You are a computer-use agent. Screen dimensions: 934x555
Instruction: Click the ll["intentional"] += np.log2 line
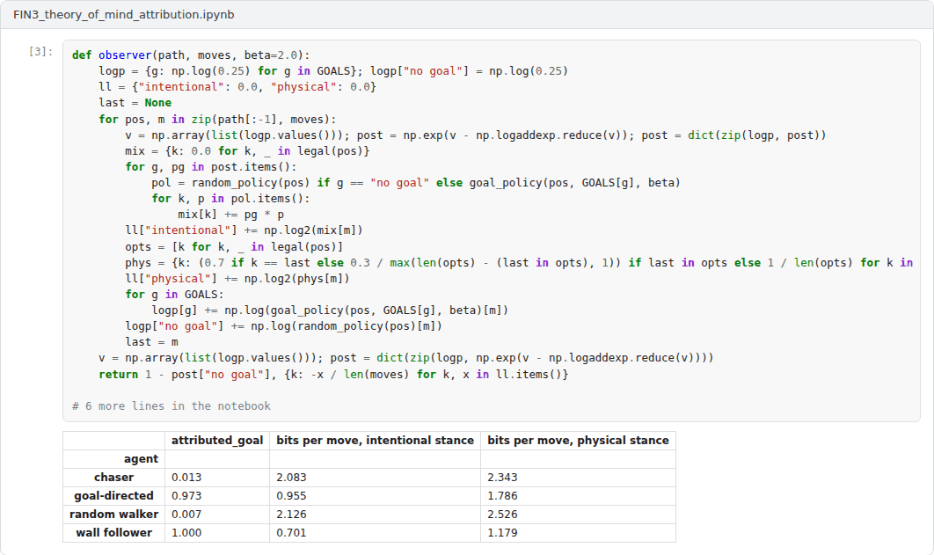point(244,230)
